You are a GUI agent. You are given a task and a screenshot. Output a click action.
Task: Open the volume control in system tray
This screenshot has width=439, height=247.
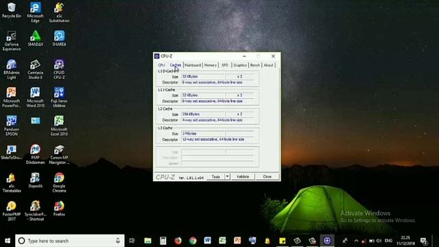tap(379, 241)
